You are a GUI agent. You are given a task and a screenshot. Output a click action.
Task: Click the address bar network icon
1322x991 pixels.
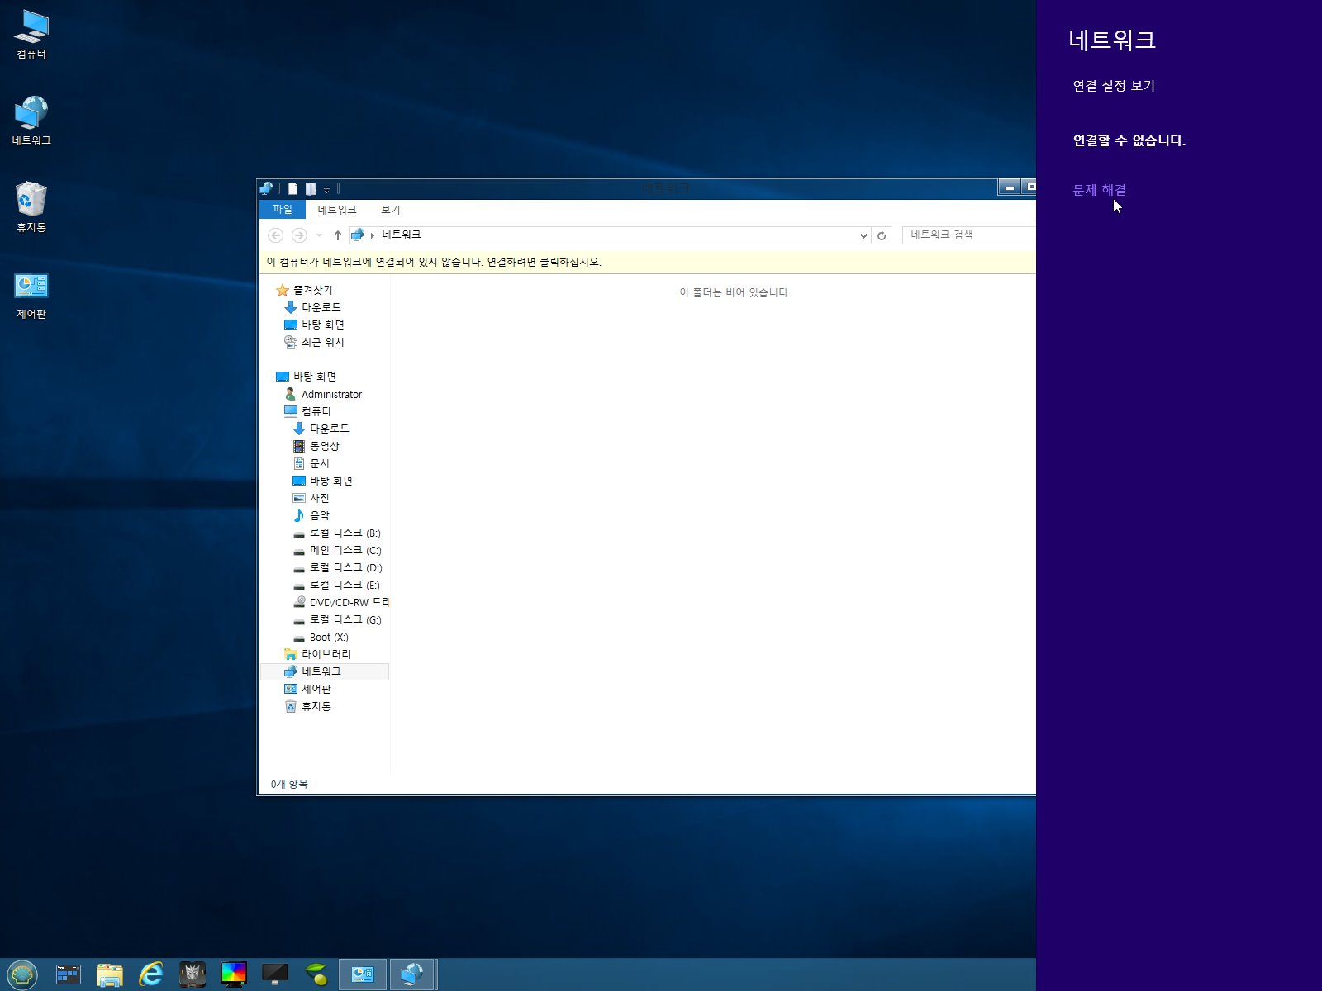pyautogui.click(x=358, y=235)
